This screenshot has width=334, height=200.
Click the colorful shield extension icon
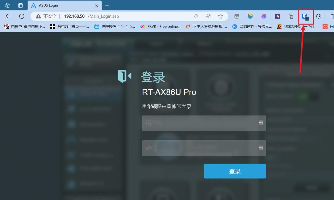250,16
